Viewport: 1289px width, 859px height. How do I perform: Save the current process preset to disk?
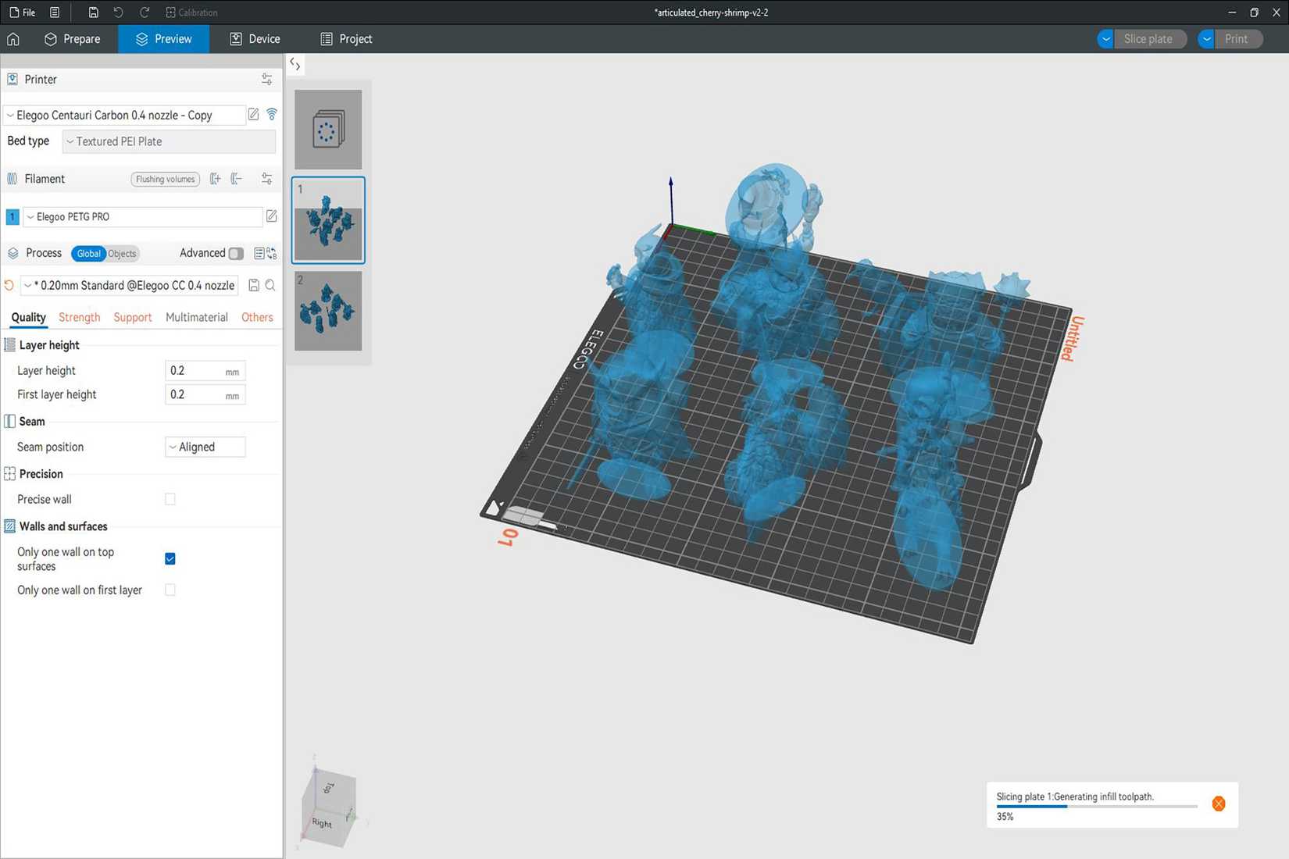253,285
